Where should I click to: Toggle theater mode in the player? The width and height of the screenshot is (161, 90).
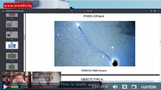(x=134, y=87)
